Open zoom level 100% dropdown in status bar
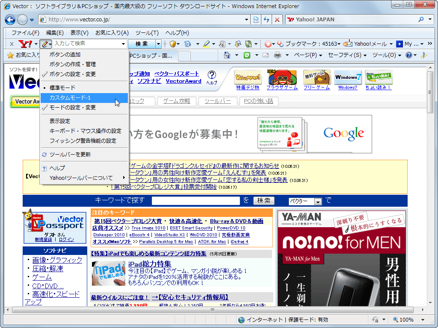This screenshot has height=328, width=438. (423, 320)
